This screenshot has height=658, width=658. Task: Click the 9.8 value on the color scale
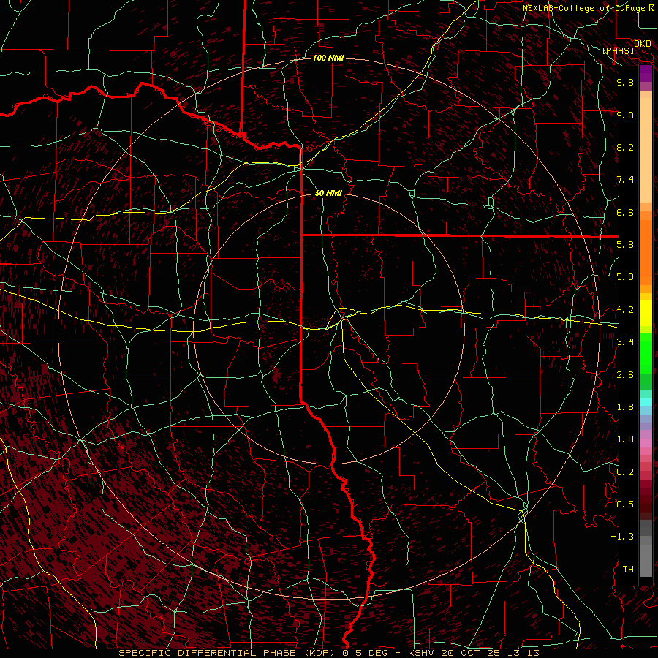pos(625,82)
